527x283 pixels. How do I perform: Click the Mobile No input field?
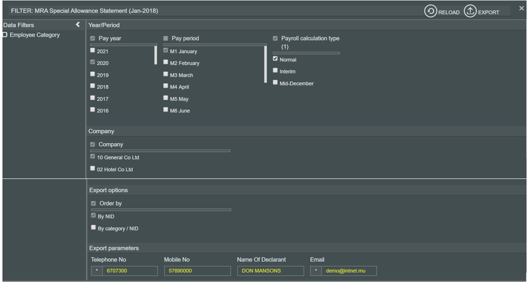(x=196, y=271)
